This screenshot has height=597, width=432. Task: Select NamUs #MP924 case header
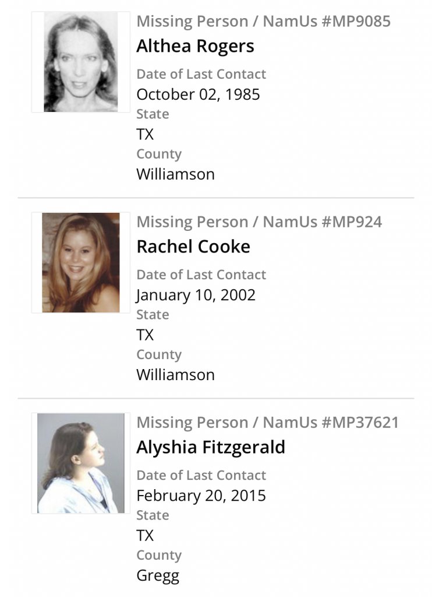click(259, 222)
